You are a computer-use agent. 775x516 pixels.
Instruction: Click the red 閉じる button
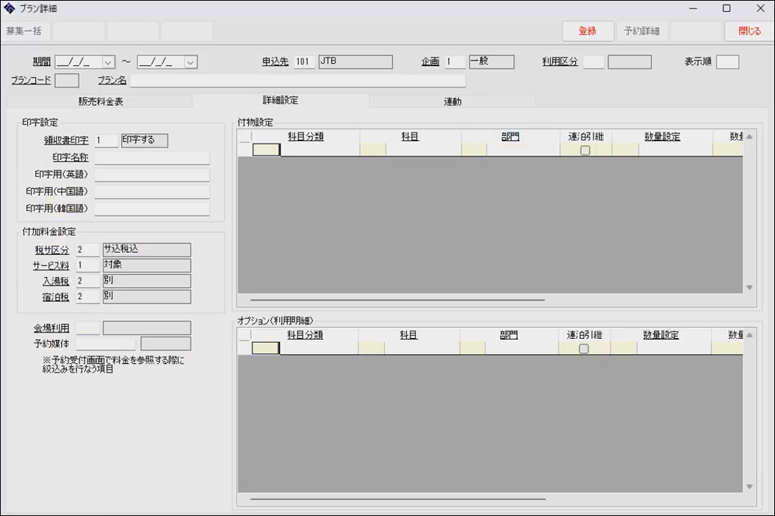coord(749,31)
